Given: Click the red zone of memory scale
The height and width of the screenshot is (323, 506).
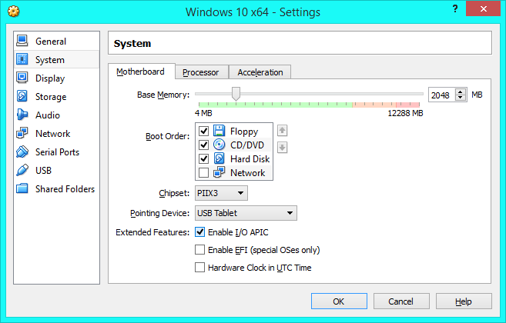Looking at the screenshot, I should pyautogui.click(x=407, y=105).
